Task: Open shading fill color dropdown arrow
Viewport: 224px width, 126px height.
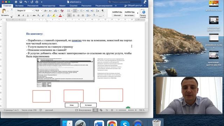Action: 97,15
